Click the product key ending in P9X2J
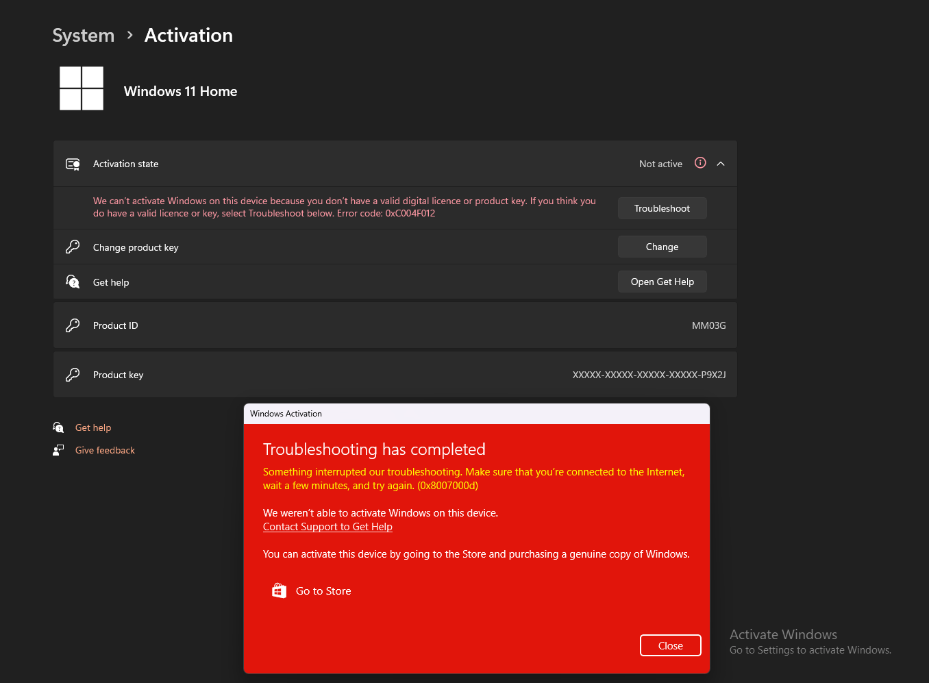Image resolution: width=929 pixels, height=683 pixels. [649, 375]
